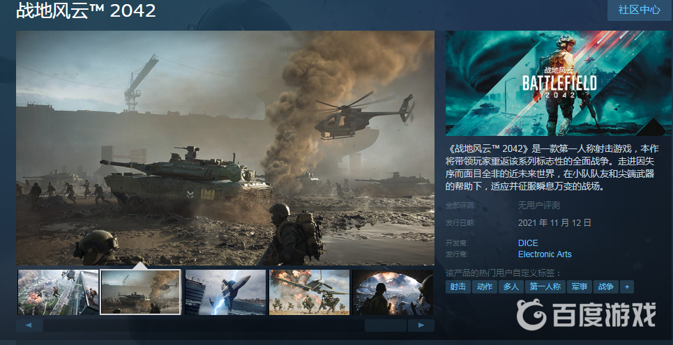Screen dimensions: 673x345
Task: Click the Battlefield 2042 header capsule image
Action: tap(559, 83)
